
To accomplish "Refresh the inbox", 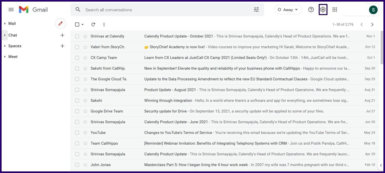I will point(93,25).
